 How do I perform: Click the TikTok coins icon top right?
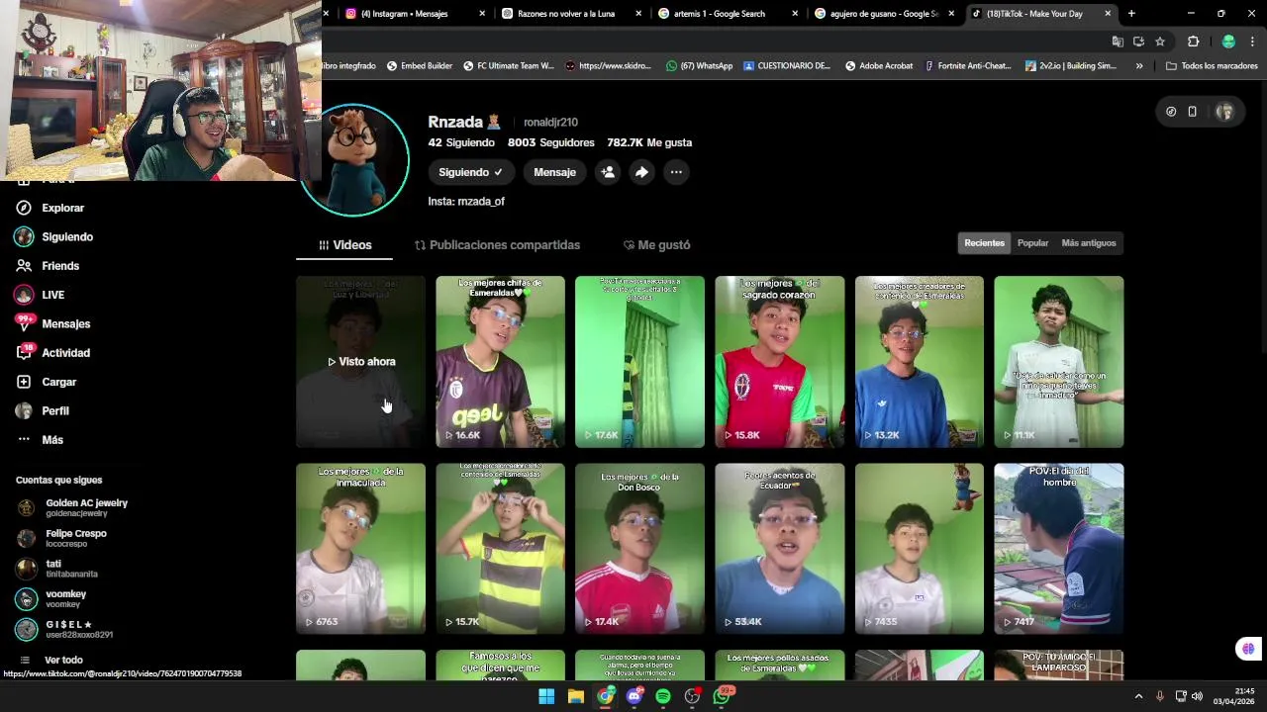tap(1171, 112)
